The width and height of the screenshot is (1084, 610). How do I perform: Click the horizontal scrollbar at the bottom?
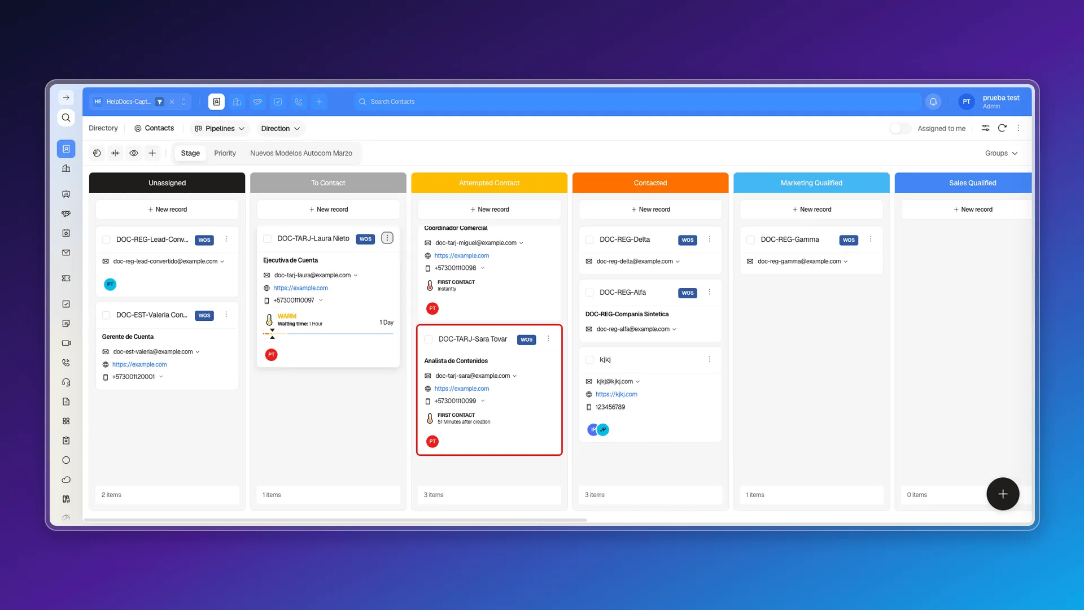pos(335,520)
